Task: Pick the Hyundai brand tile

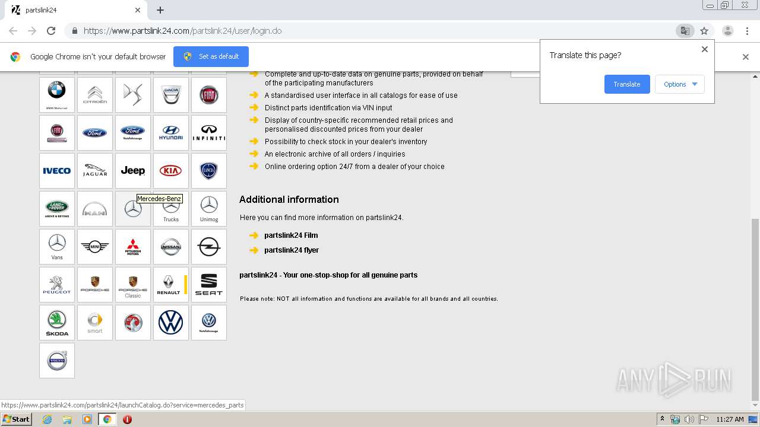Action: pyautogui.click(x=171, y=133)
